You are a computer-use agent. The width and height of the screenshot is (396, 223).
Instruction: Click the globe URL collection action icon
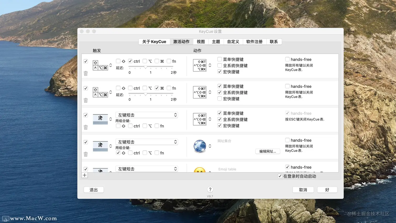200,146
